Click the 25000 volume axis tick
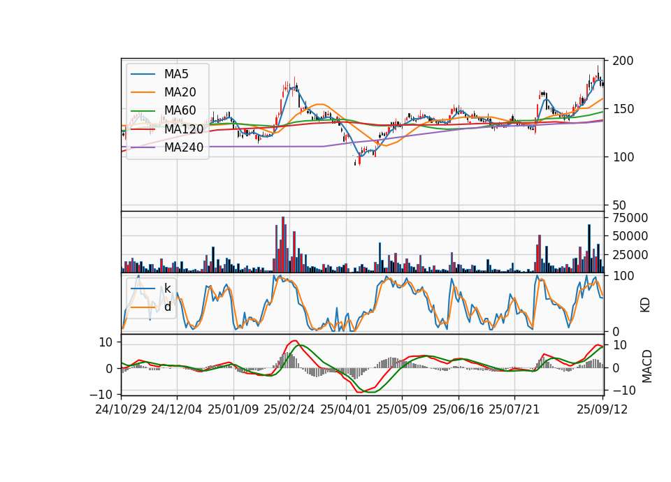Viewport: 671px width, 482px height. click(x=630, y=255)
